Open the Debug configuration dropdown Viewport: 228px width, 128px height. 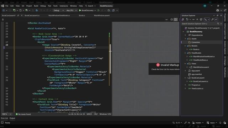coord(58,10)
